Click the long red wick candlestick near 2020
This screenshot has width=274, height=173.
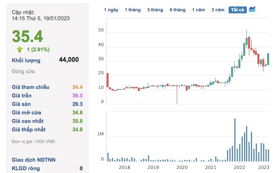click(177, 95)
